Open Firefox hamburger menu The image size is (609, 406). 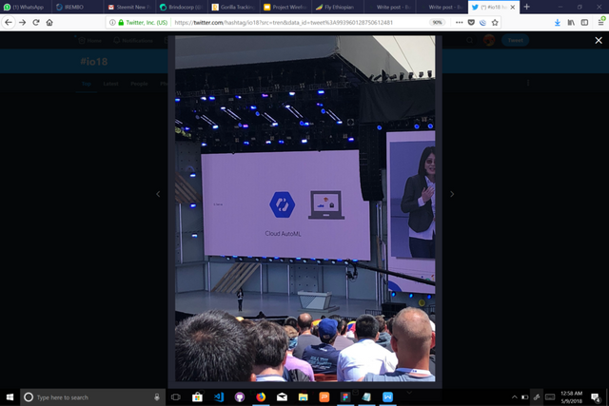(600, 23)
